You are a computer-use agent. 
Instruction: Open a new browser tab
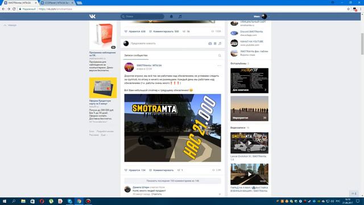coord(79,3)
